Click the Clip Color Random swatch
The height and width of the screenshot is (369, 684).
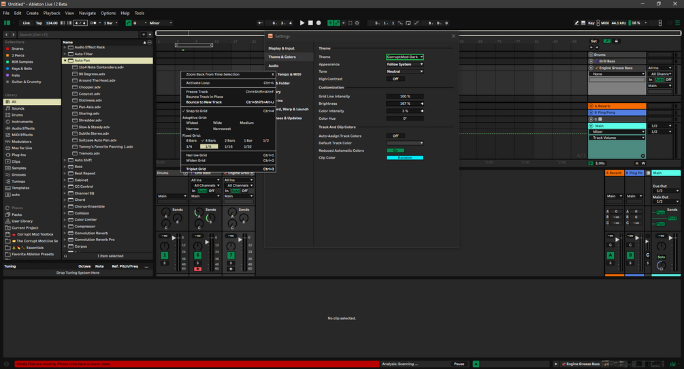coord(405,158)
